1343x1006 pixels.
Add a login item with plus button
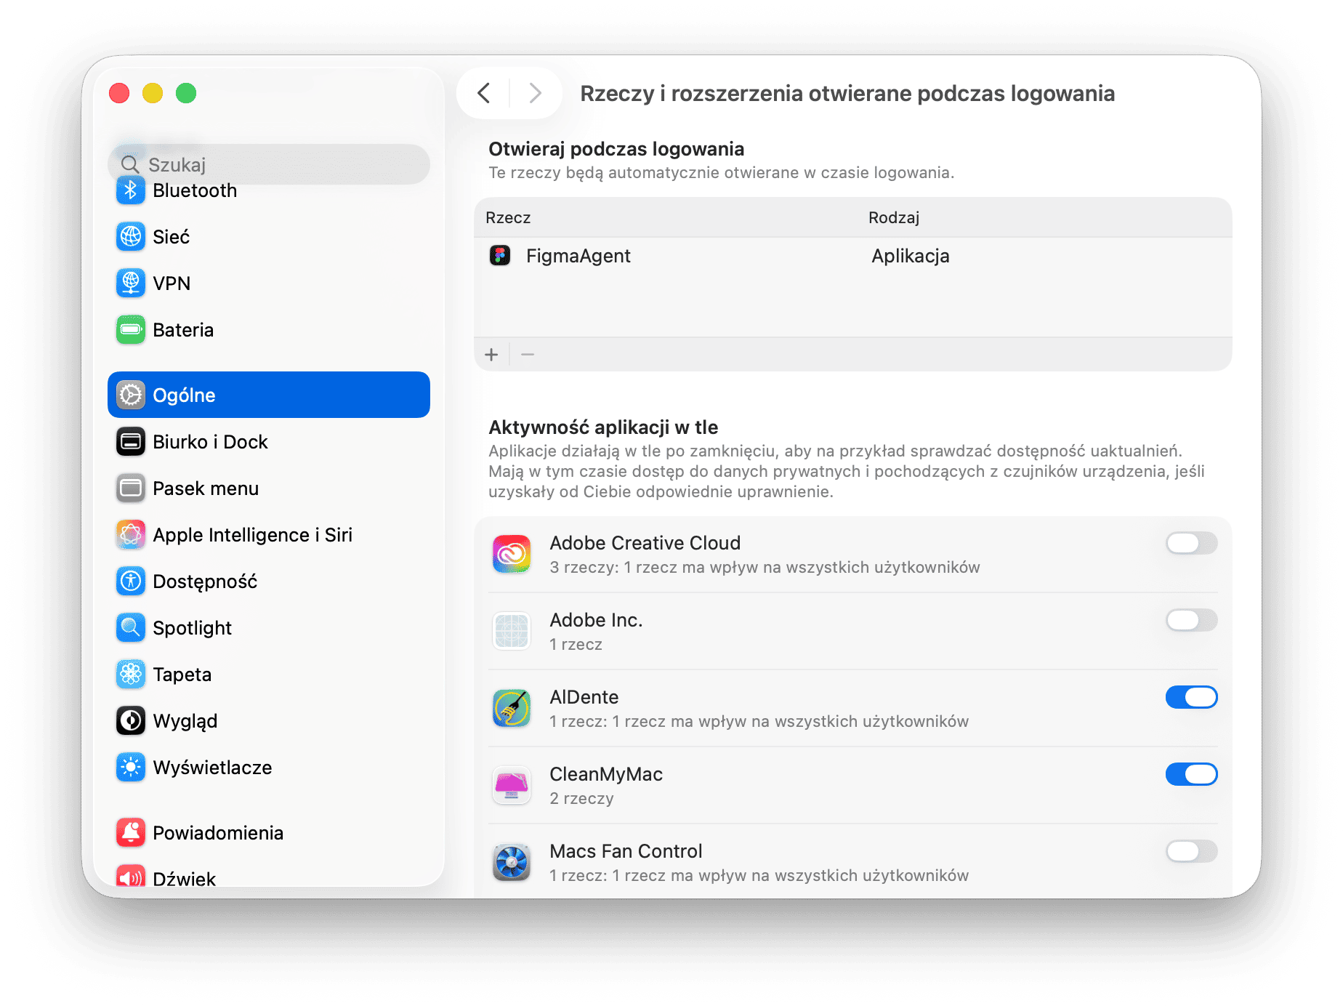(492, 355)
